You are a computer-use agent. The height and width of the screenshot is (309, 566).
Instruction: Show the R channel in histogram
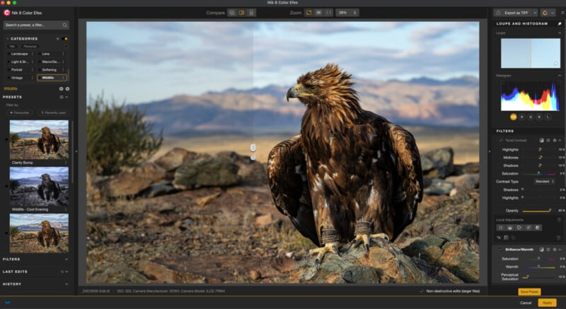click(x=522, y=116)
